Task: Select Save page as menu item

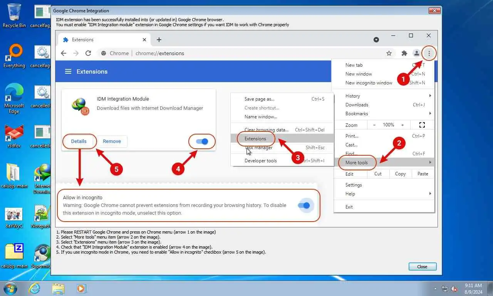Action: pos(260,99)
